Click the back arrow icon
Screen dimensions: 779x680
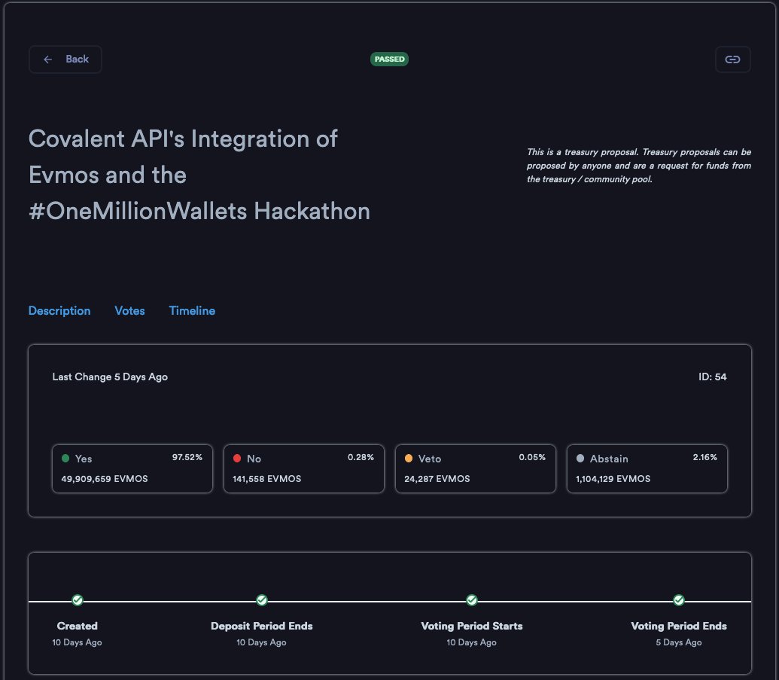click(47, 59)
